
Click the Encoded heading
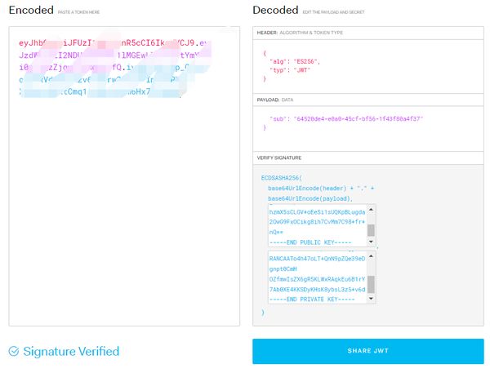(x=31, y=10)
